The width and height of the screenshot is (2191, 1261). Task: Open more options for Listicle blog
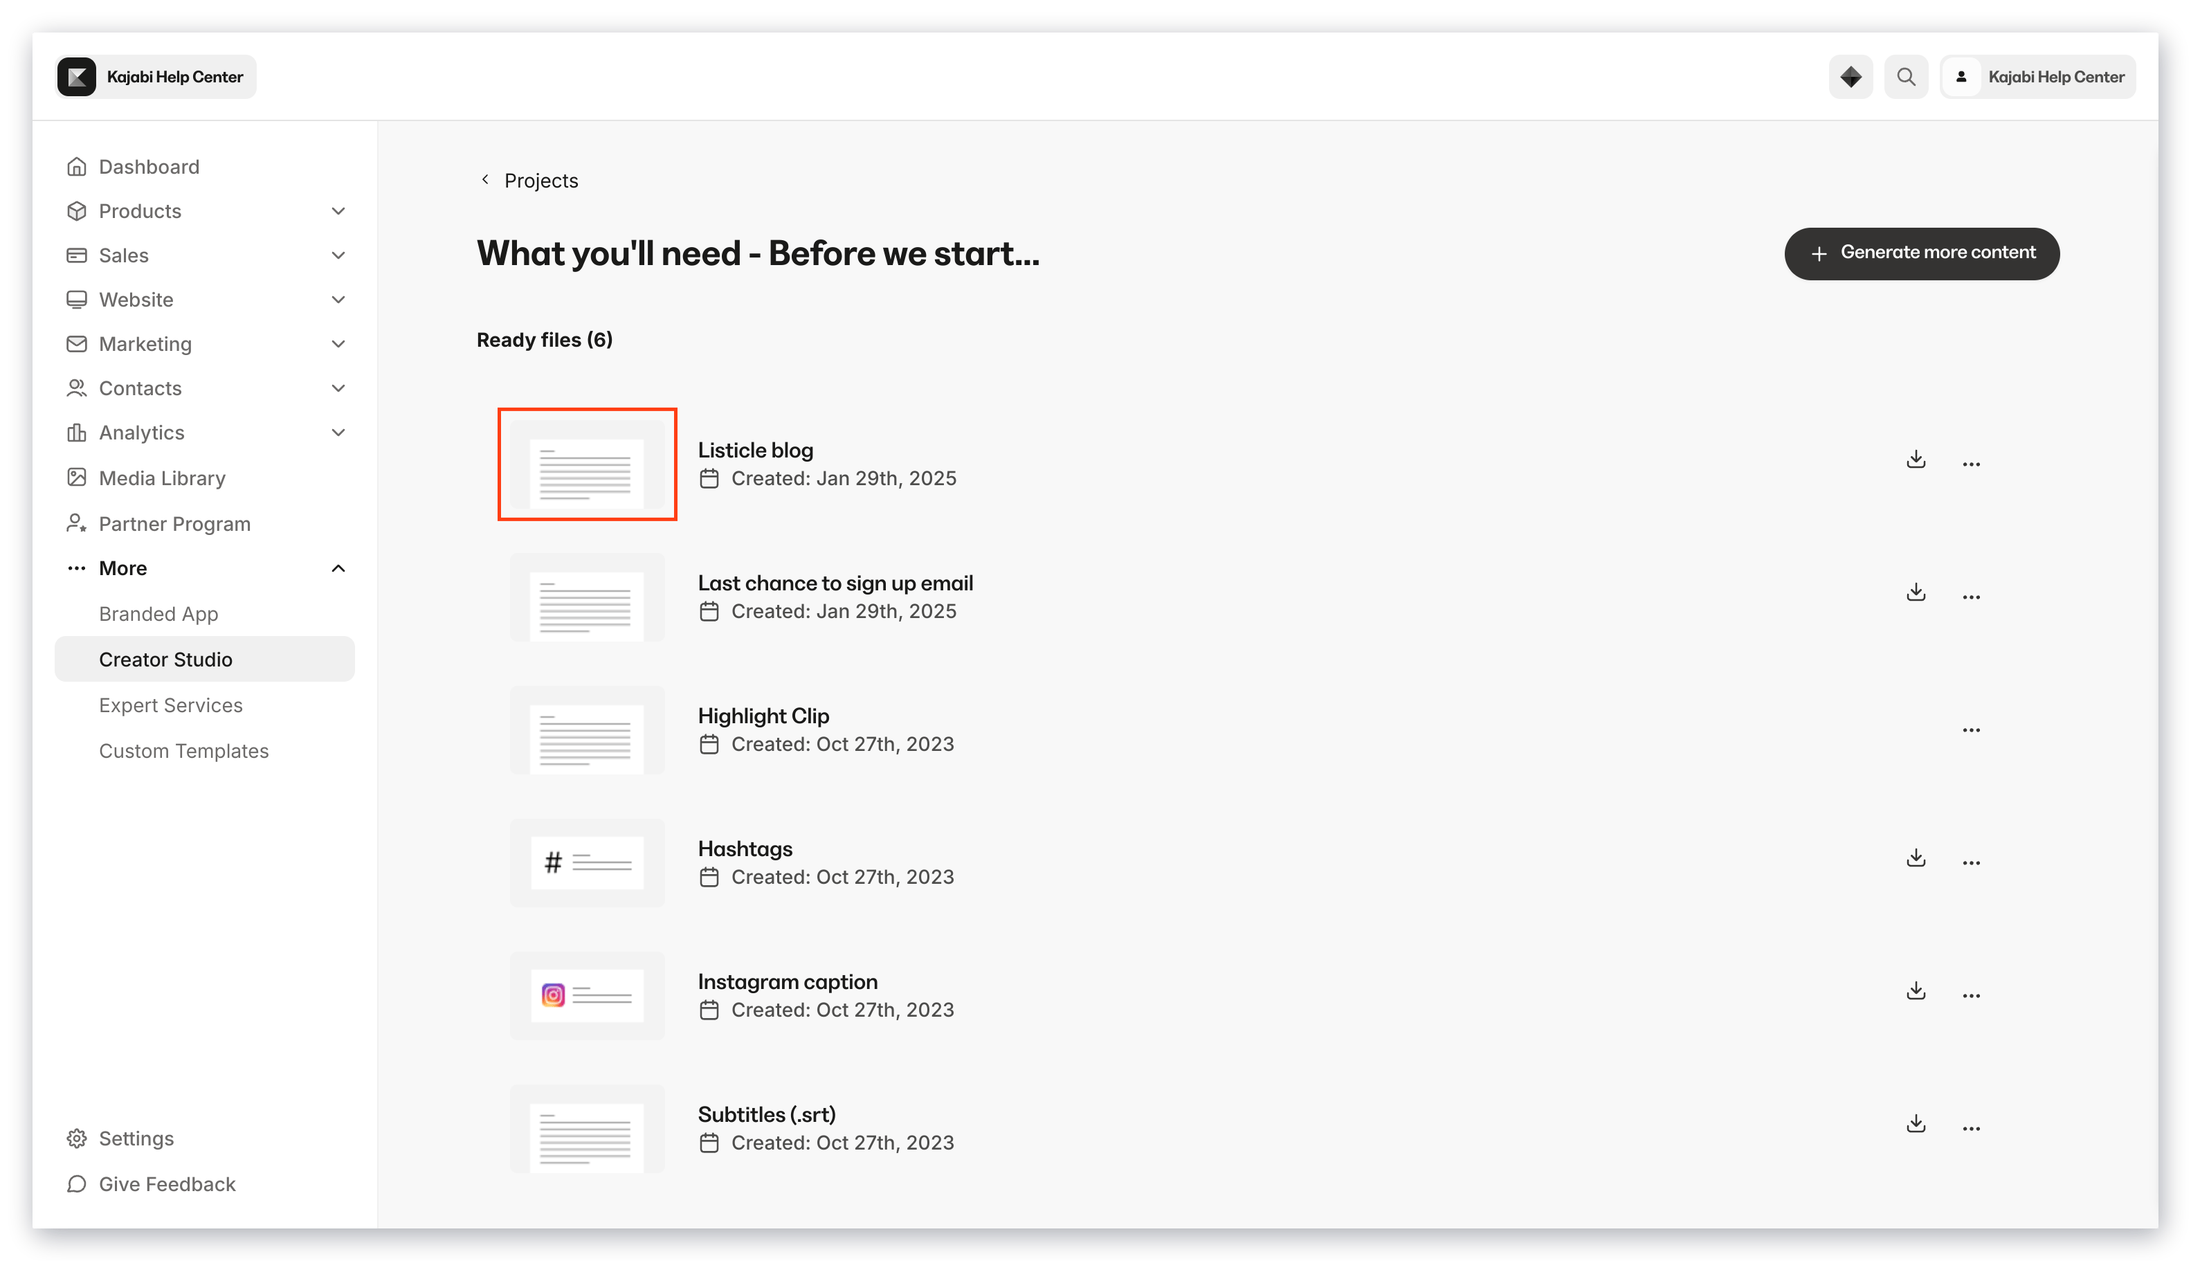[x=1971, y=465]
